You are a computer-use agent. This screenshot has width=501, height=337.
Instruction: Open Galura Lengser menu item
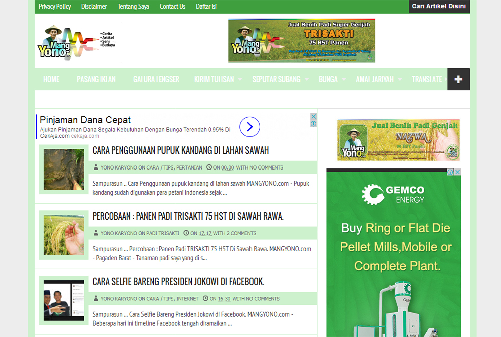click(x=156, y=79)
